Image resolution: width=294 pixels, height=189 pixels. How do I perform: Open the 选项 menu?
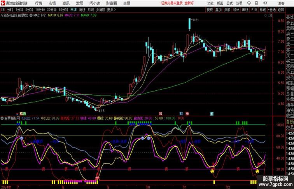tap(239, 3)
